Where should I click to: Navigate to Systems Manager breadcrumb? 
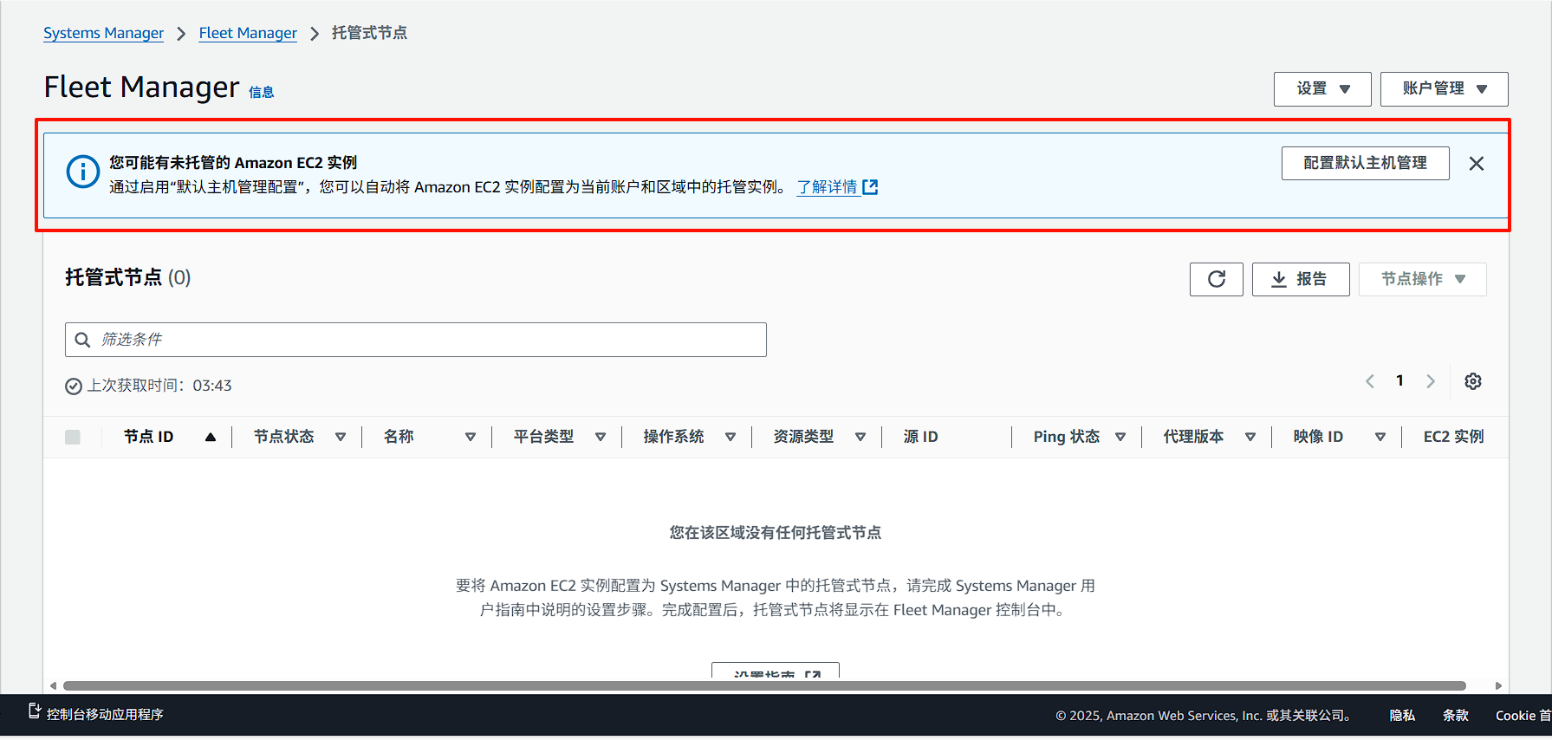click(x=103, y=33)
